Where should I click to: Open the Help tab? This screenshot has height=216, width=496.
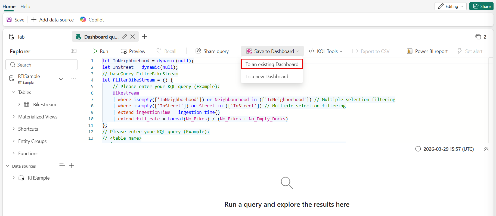point(25,6)
